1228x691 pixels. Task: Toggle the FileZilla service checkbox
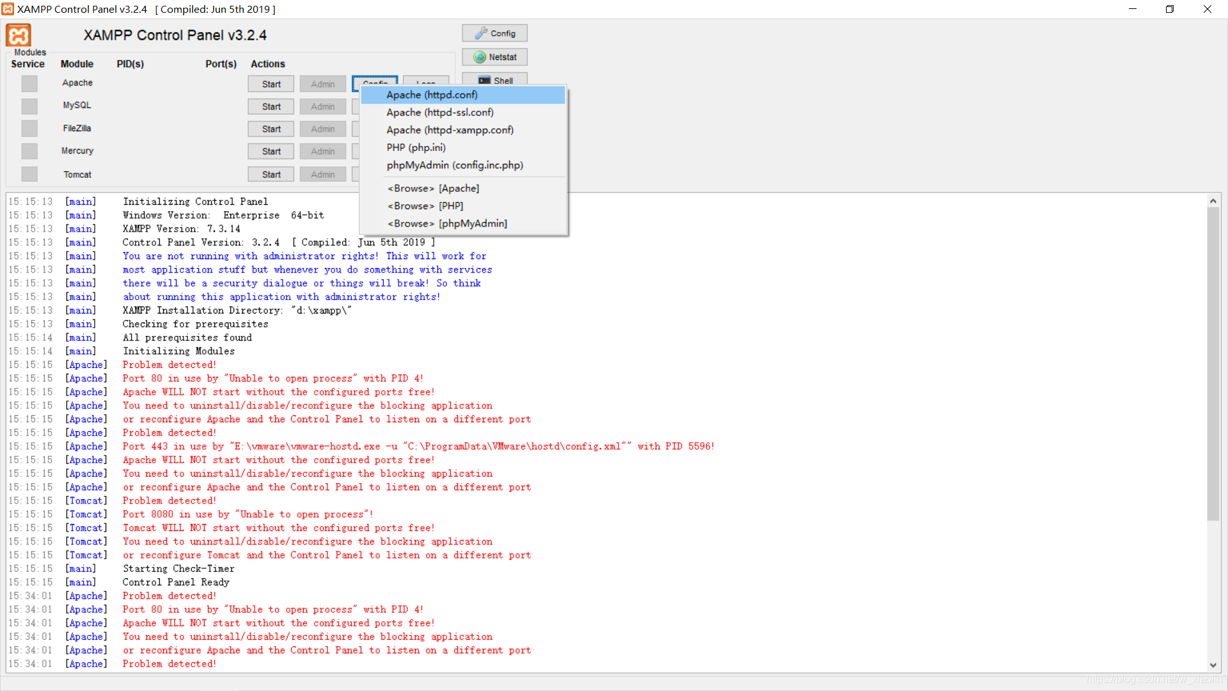[x=29, y=129]
